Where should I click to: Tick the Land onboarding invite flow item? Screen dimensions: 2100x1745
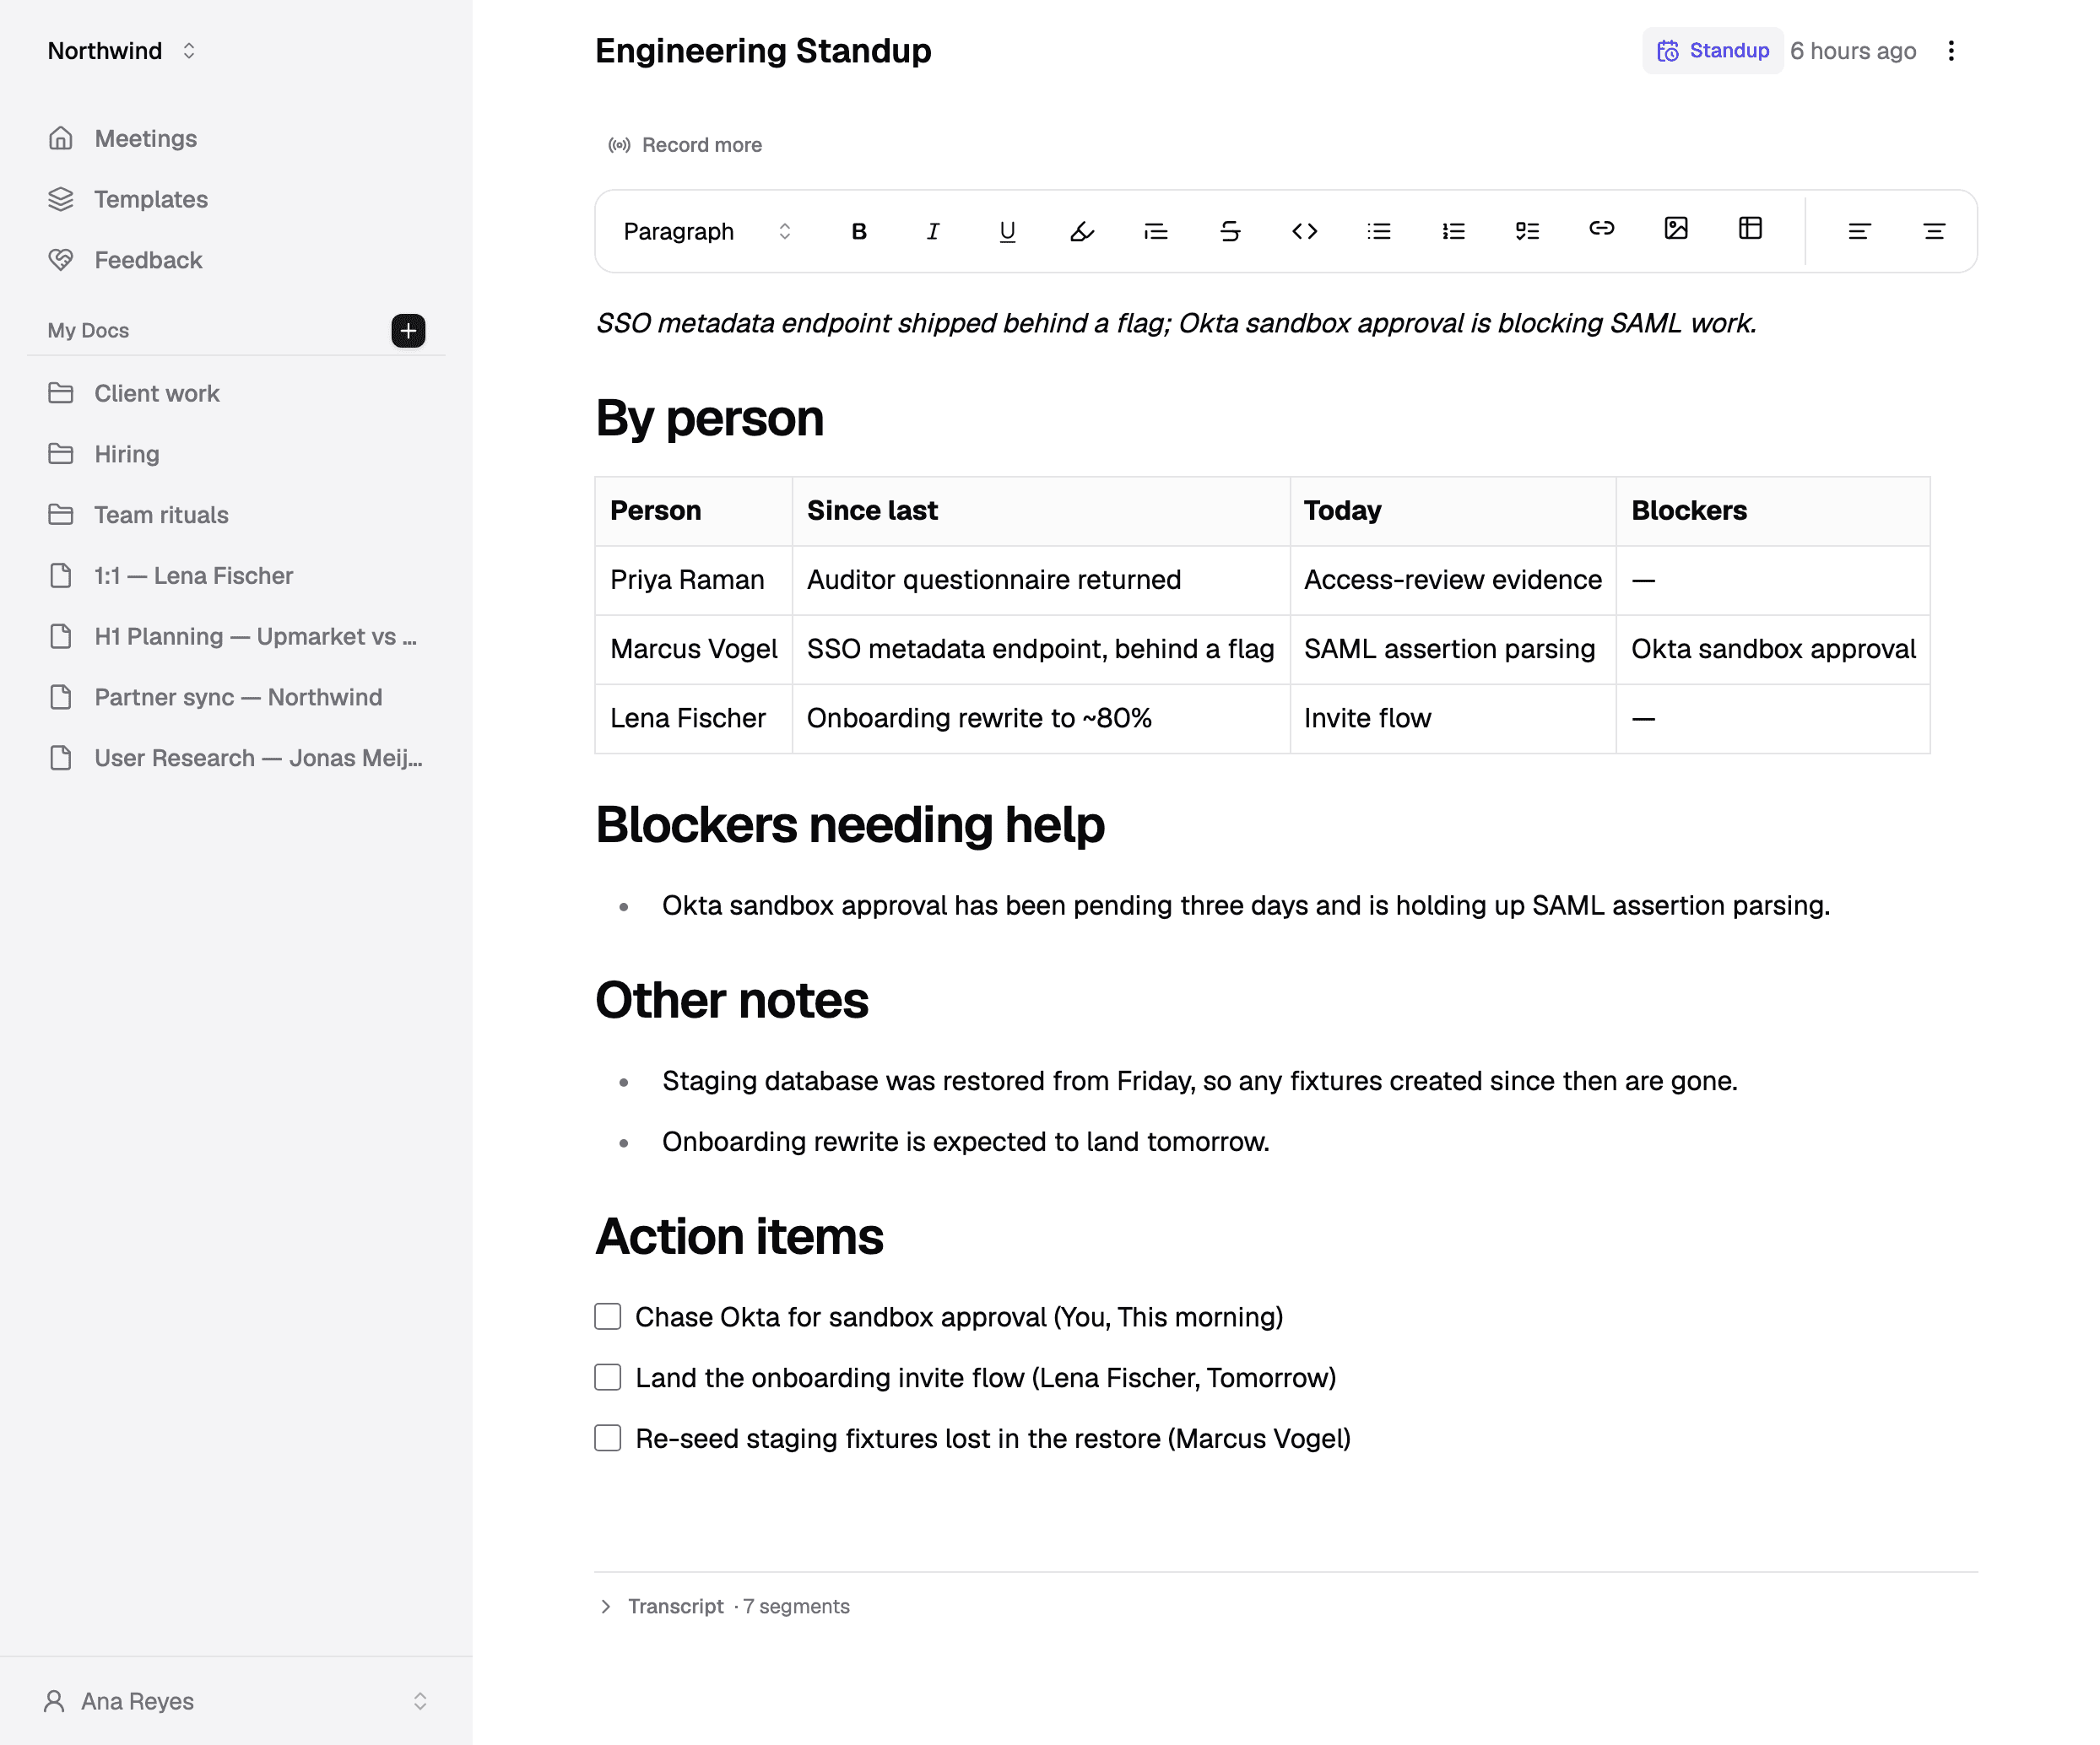click(608, 1377)
